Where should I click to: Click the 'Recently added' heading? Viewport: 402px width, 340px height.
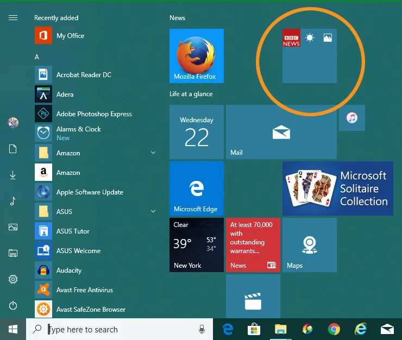coord(56,18)
